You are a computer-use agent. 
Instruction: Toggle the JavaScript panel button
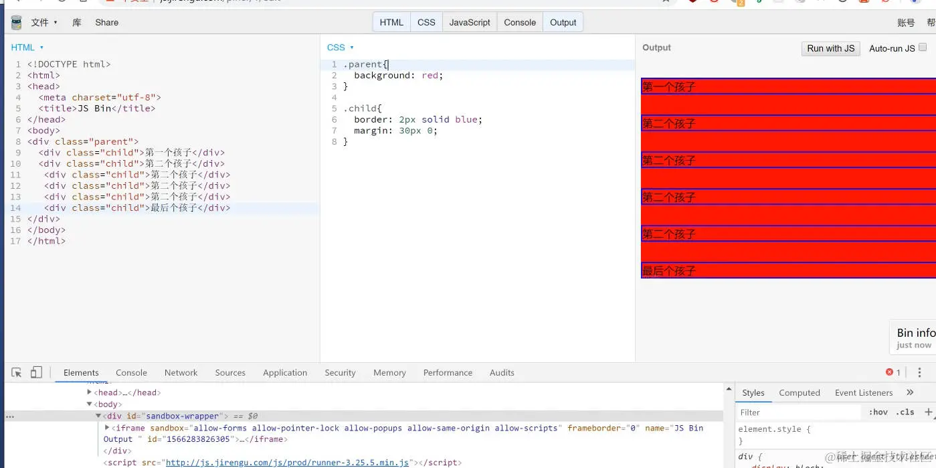470,22
